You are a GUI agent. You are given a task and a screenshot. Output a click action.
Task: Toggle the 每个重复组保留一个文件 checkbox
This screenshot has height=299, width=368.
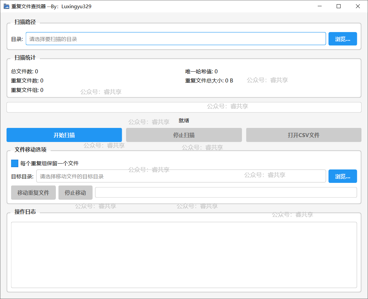(x=15, y=163)
